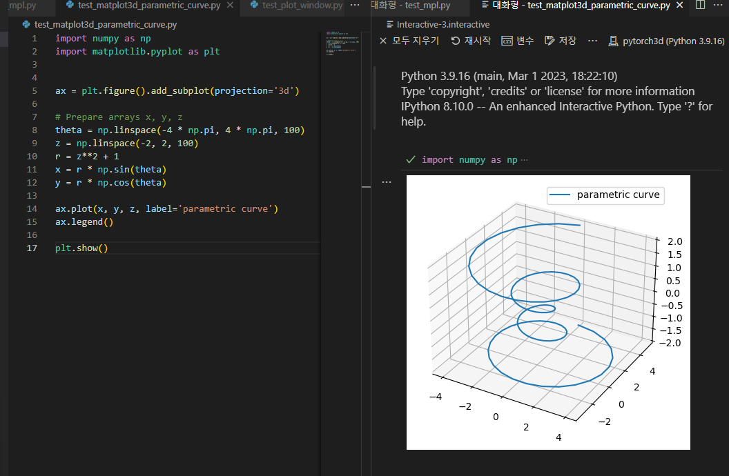This screenshot has width=729, height=476.
Task: Click the 'parametric curve' legend entry in plot
Action: pos(606,195)
